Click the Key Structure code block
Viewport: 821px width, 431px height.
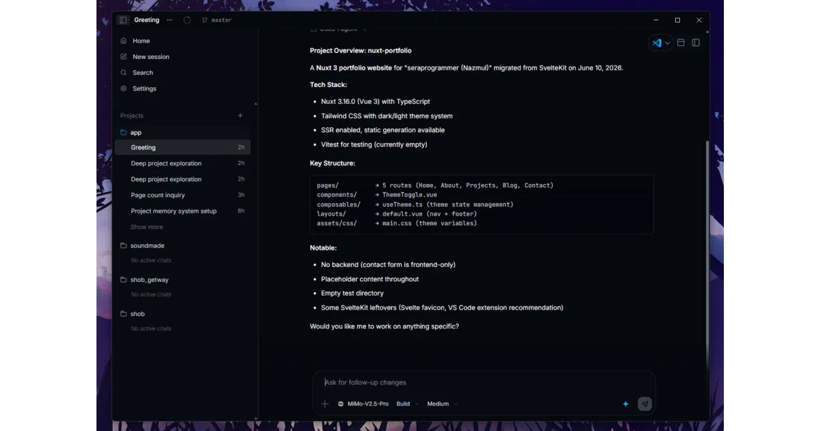[482, 205]
